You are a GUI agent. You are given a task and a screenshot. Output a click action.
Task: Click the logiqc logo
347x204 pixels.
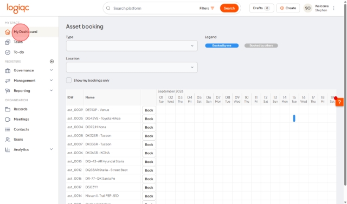(x=18, y=9)
